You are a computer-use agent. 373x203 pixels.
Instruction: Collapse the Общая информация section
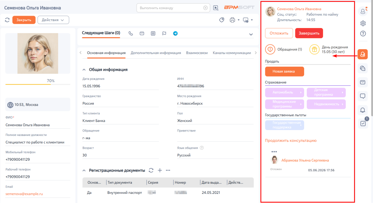click(x=84, y=70)
